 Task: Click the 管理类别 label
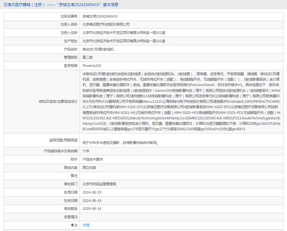click(x=71, y=58)
